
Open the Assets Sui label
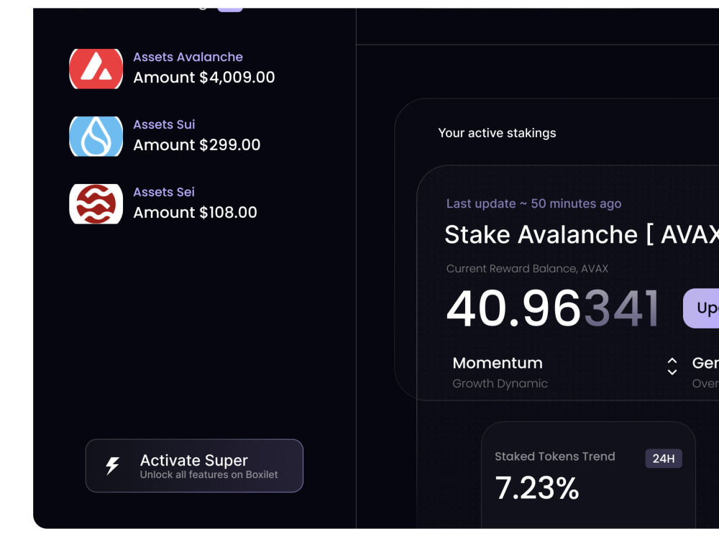pos(164,124)
